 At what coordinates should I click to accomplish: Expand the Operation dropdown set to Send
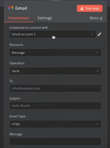pos(55,71)
